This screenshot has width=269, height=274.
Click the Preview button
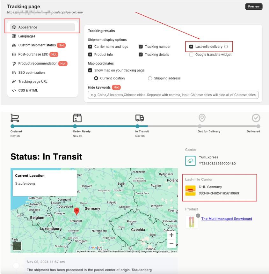pyautogui.click(x=254, y=6)
